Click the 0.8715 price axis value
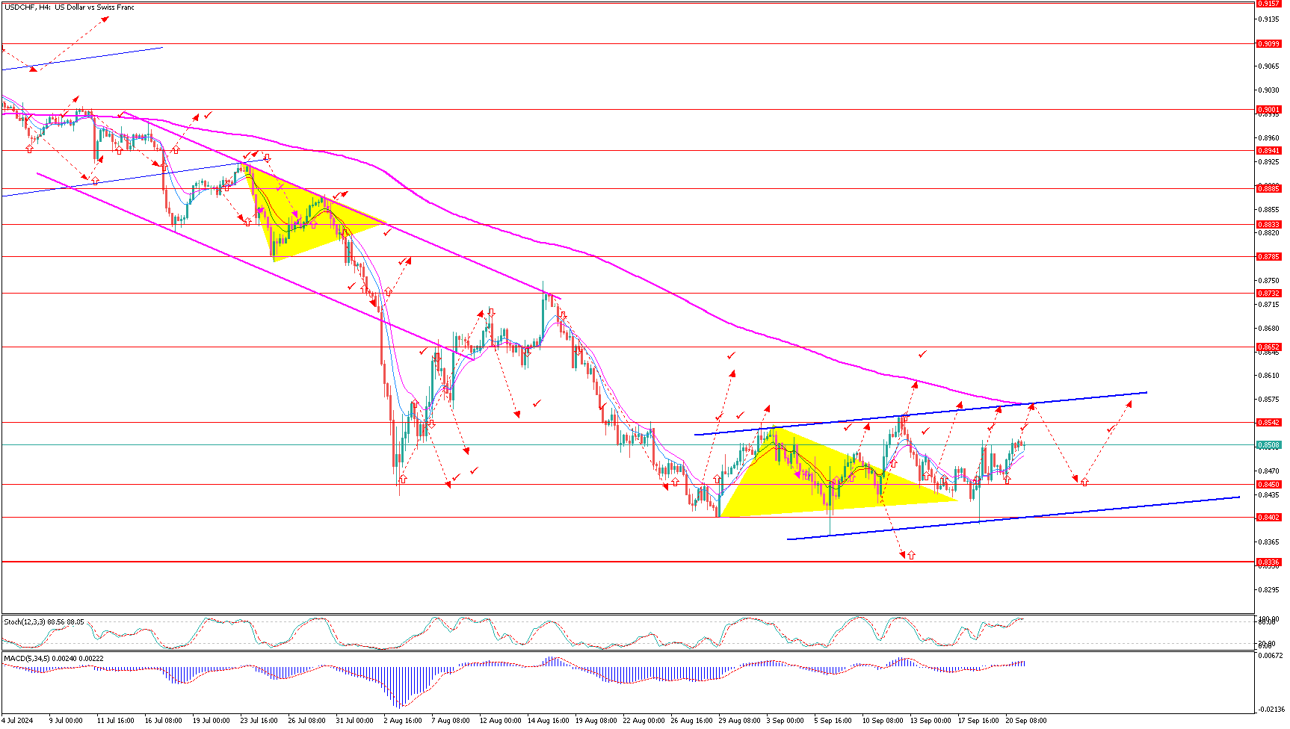 (x=1268, y=305)
